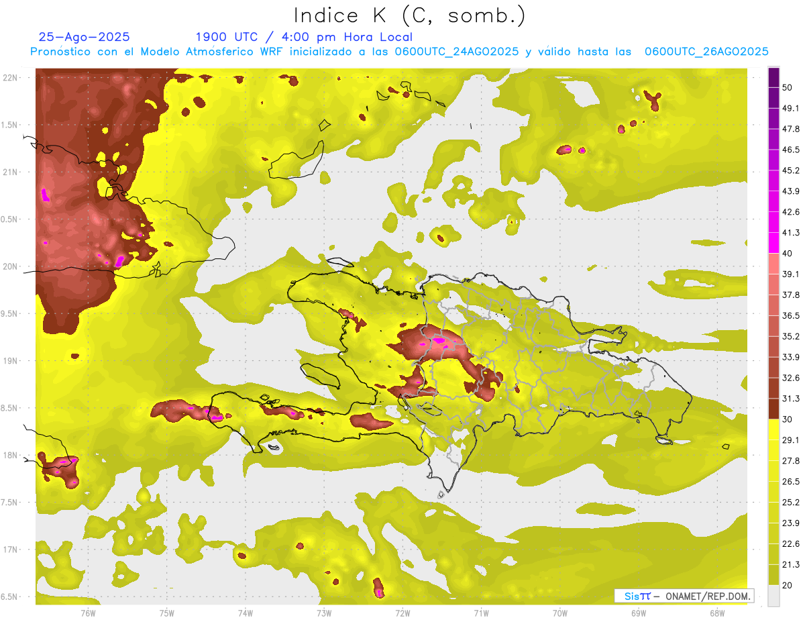Select the "43.9" color scale value

point(791,191)
